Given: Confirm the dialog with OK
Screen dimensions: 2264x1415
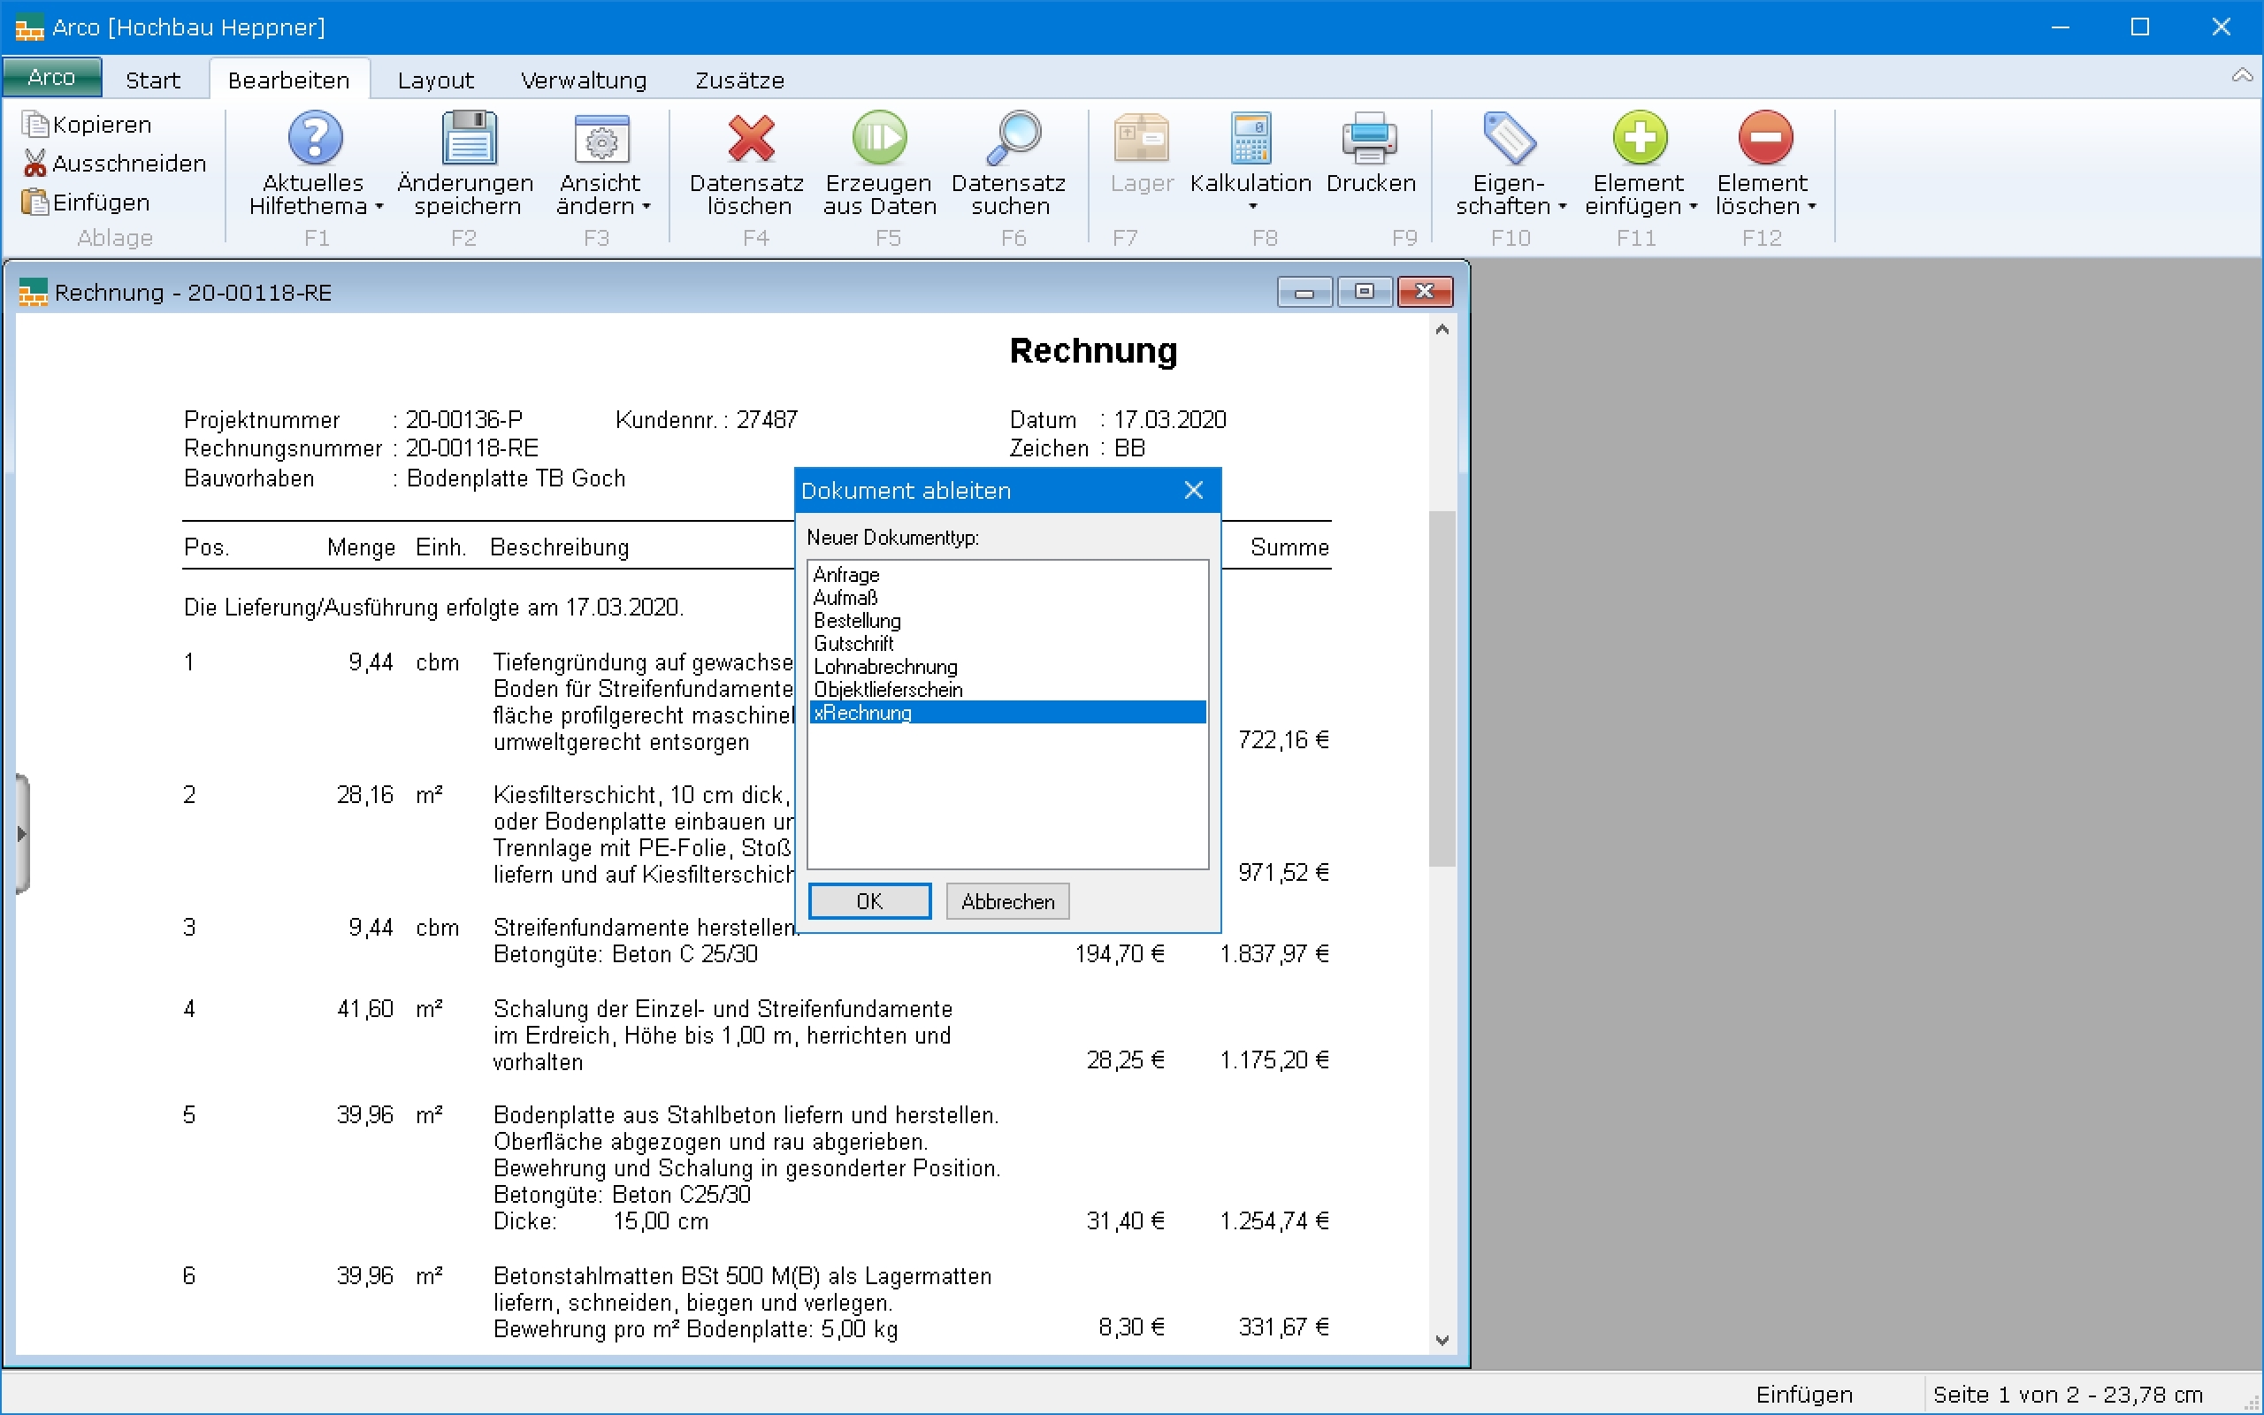Looking at the screenshot, I should [868, 901].
